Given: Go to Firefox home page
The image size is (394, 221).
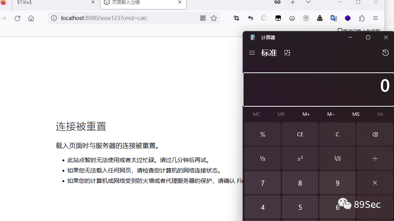Looking at the screenshot, I should click(31, 18).
